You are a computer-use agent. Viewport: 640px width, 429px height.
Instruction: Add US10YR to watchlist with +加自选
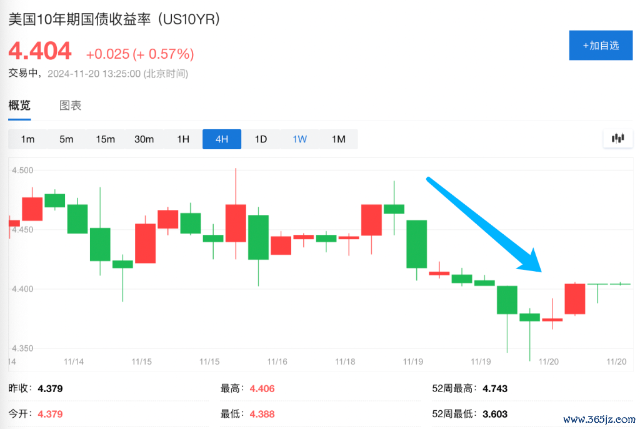[x=601, y=45]
